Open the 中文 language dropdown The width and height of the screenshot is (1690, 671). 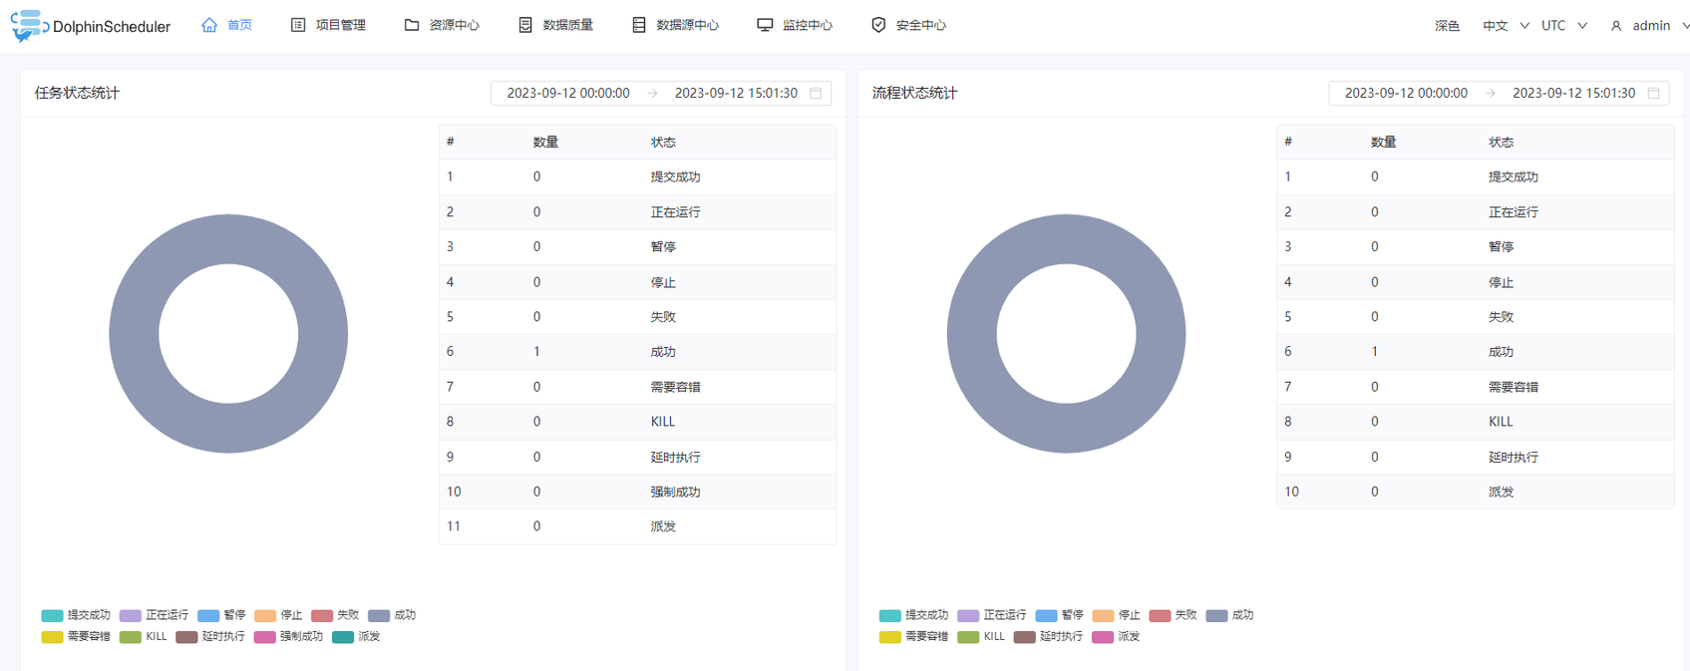1505,26
